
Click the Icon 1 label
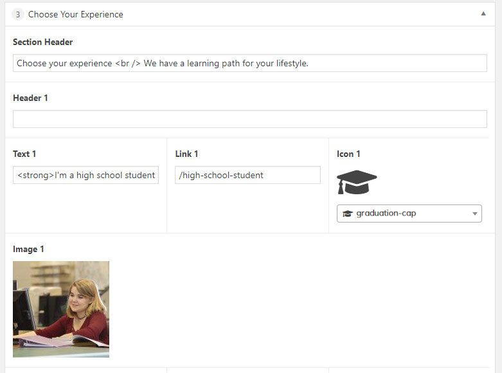coord(348,154)
